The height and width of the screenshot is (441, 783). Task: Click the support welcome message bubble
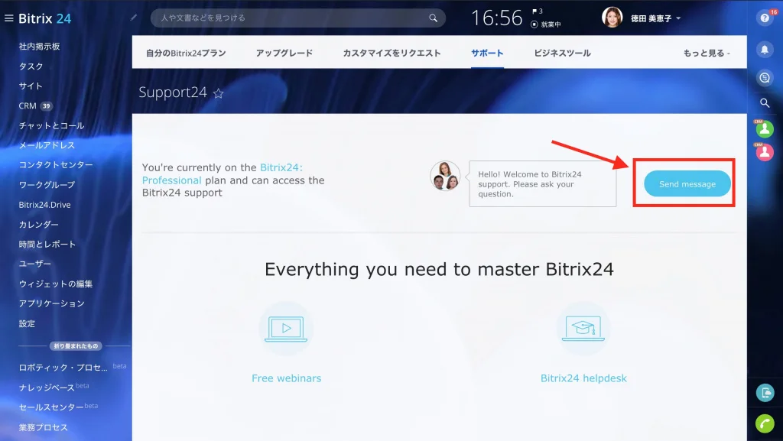coord(542,183)
